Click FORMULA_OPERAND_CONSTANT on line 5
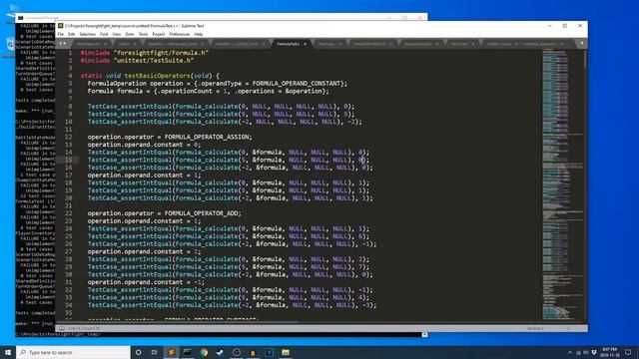Image resolution: width=639 pixels, height=359 pixels. [x=297, y=83]
